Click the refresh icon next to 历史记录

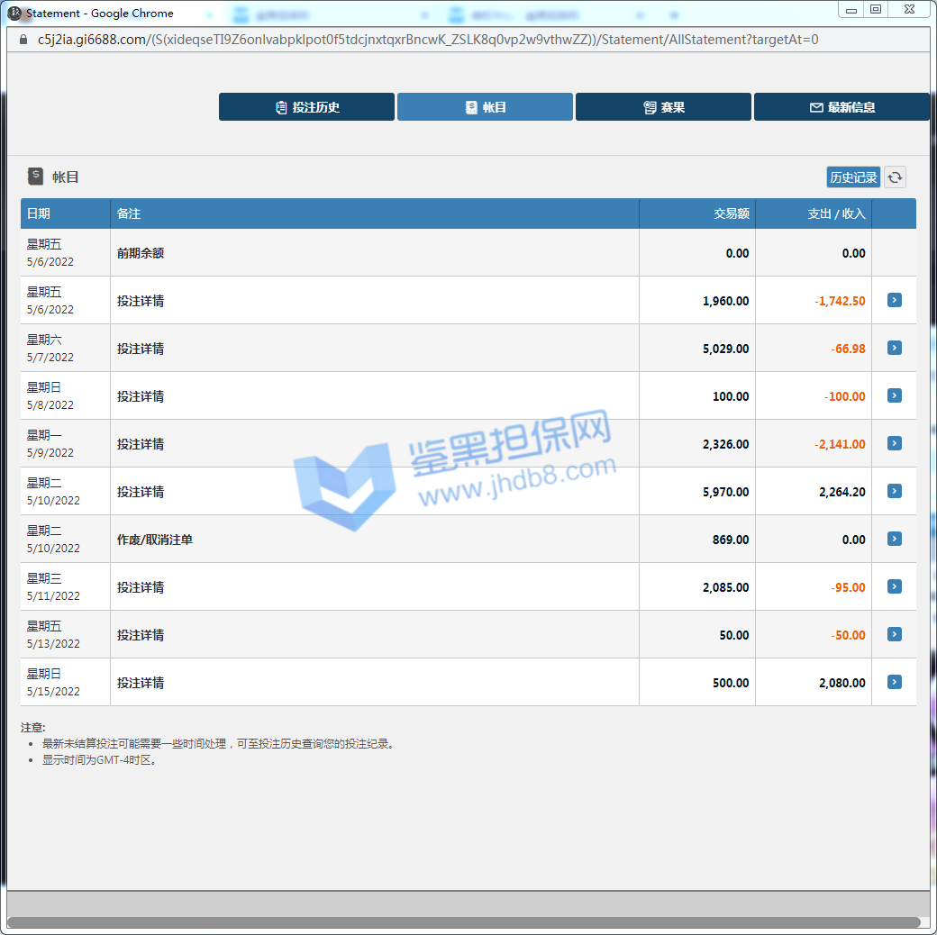click(x=895, y=177)
